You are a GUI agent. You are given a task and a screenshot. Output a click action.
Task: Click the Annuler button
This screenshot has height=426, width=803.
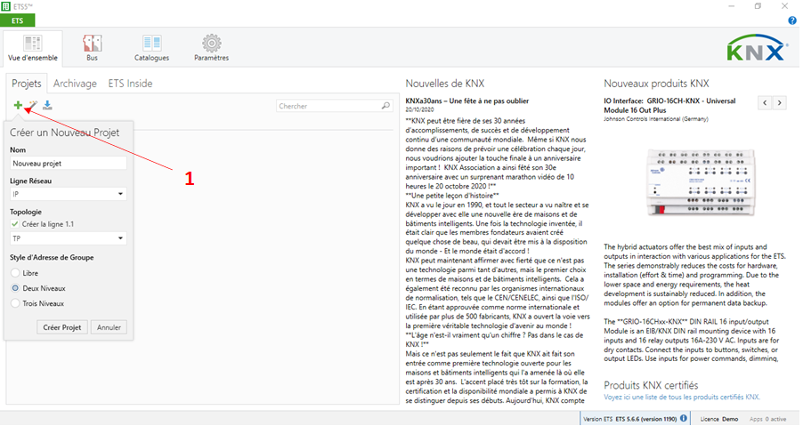pos(109,327)
